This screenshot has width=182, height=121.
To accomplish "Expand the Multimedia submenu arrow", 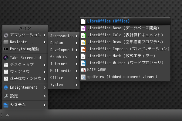I will point(76,71).
